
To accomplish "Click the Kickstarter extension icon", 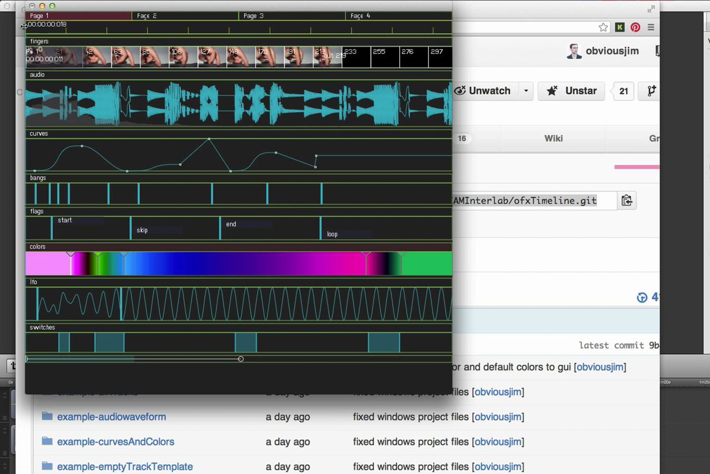I will pyautogui.click(x=620, y=27).
